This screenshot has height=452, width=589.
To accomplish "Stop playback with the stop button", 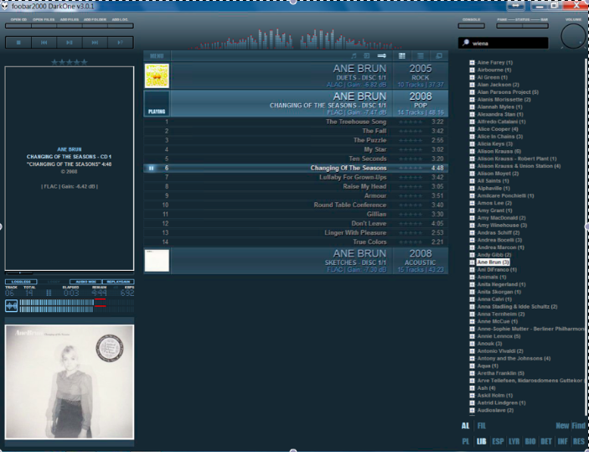I will [18, 43].
